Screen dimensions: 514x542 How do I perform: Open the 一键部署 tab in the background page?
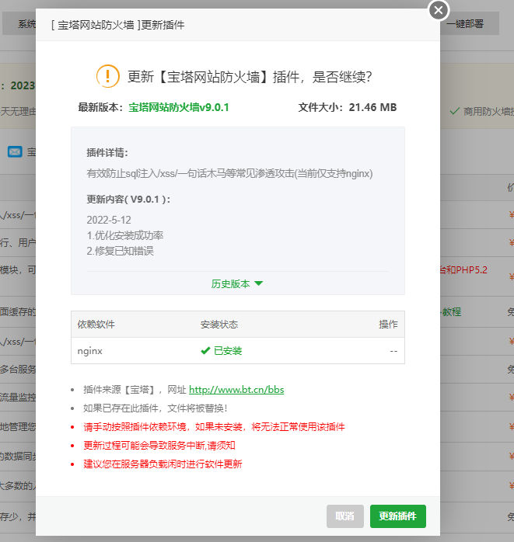(x=465, y=24)
